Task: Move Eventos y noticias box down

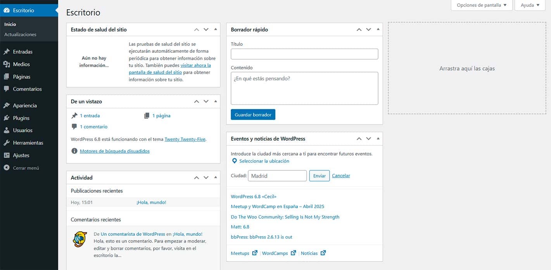Action: coord(369,138)
